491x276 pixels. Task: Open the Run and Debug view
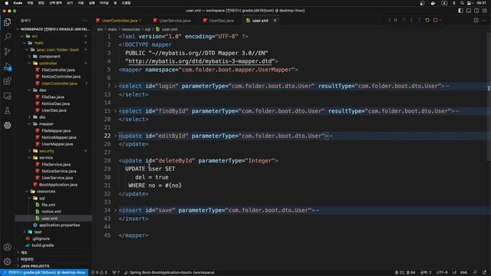(7, 67)
